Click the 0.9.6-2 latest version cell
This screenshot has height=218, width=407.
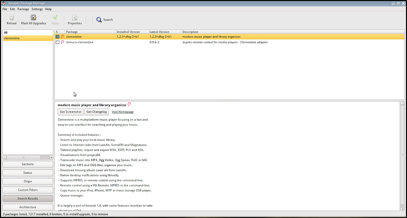(x=154, y=42)
